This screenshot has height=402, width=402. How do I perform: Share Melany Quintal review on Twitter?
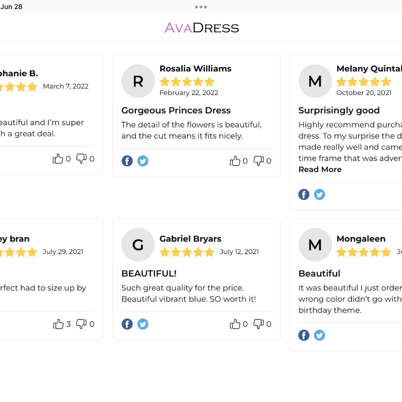pos(320,195)
